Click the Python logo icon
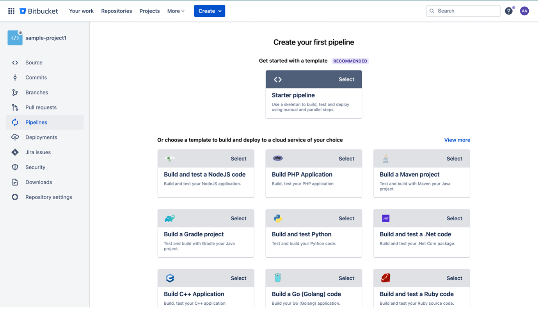 278,218
